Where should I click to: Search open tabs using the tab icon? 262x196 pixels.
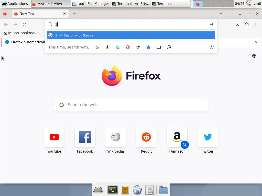click(159, 47)
